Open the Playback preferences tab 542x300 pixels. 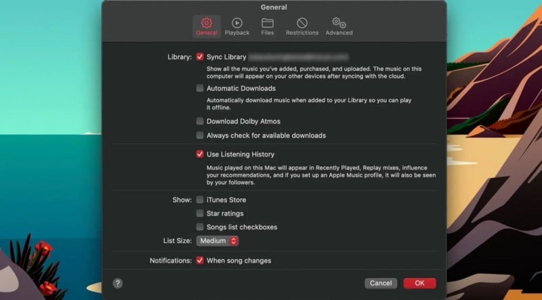(236, 26)
